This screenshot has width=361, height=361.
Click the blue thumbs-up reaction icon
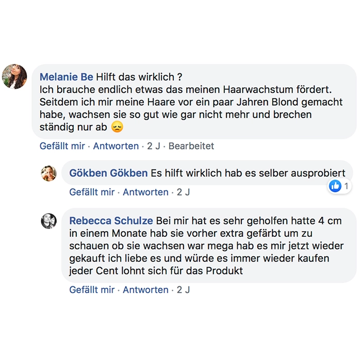[x=335, y=186]
